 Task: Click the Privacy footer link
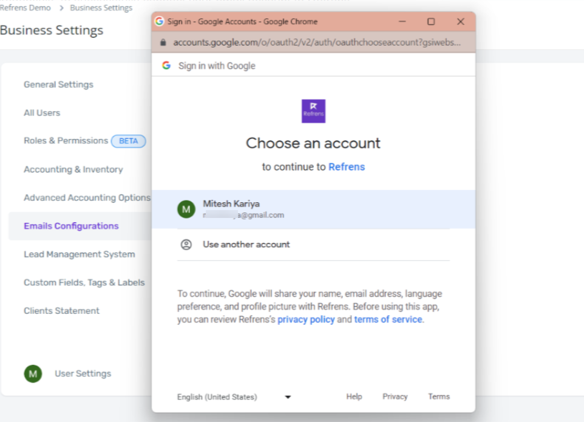(395, 396)
